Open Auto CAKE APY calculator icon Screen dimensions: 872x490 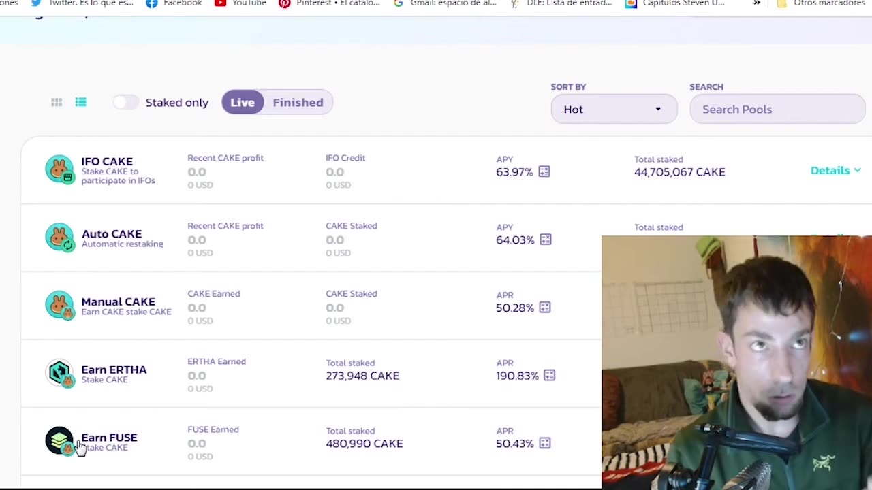[x=546, y=240]
